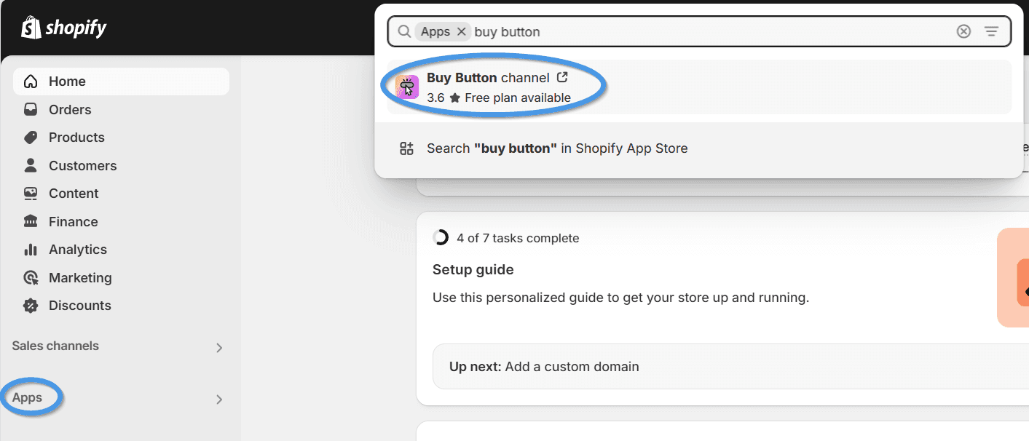Click the setup progress ring icon
The width and height of the screenshot is (1029, 441).
point(441,238)
